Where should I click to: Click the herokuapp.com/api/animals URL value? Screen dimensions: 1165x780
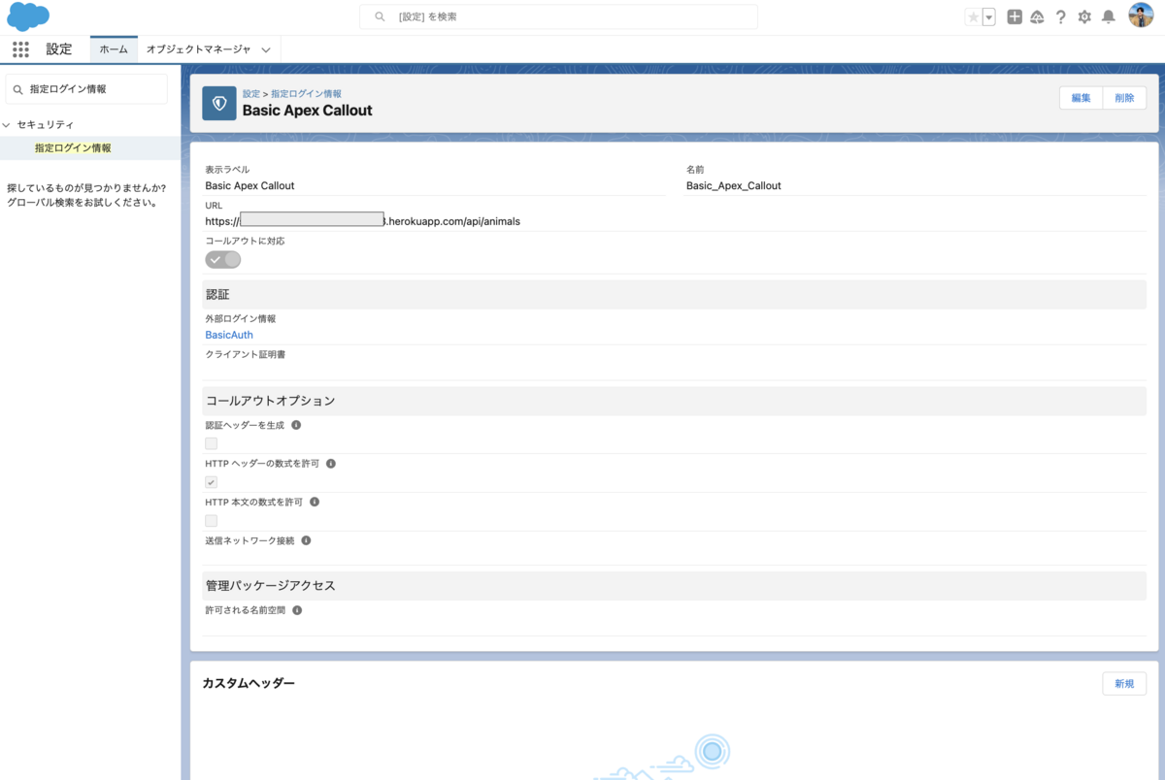click(x=363, y=221)
